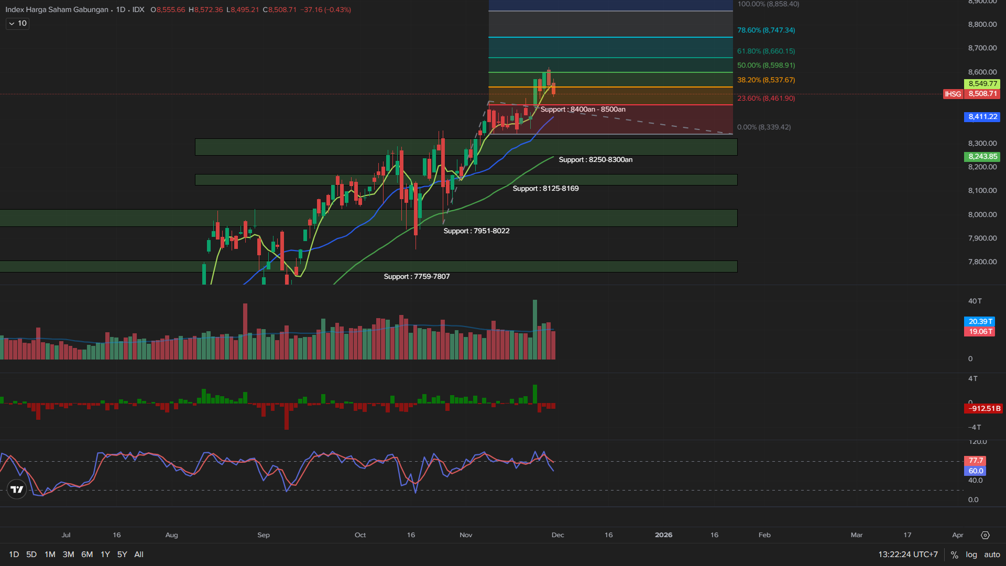This screenshot has height=566, width=1006.
Task: Click the TradingView logo icon
Action: click(x=17, y=489)
